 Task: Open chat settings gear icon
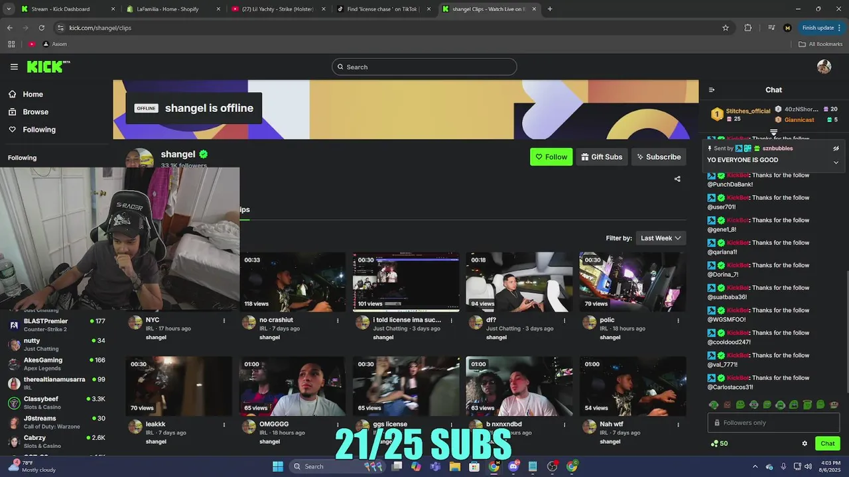805,444
